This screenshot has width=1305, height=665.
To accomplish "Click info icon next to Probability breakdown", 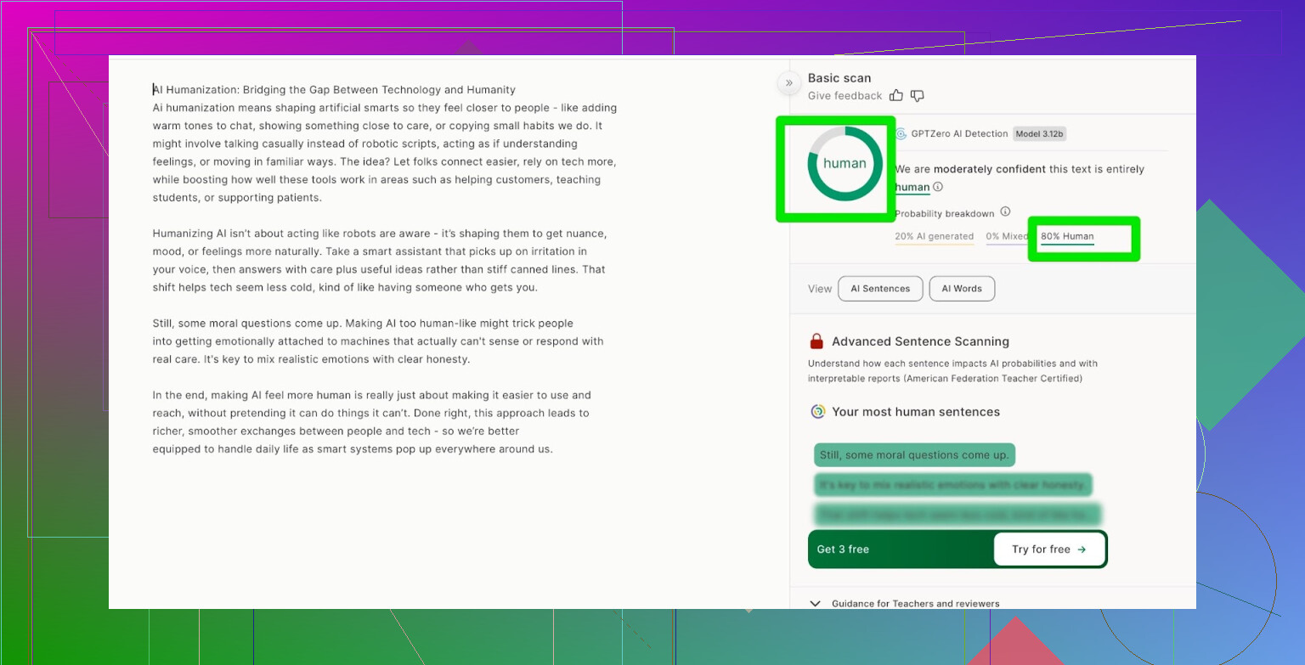I will (1005, 211).
